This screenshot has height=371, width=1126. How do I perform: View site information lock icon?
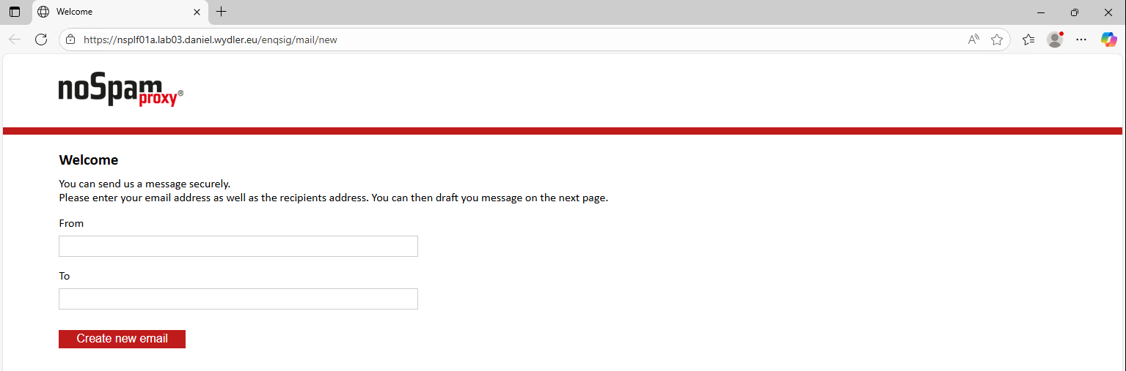tap(70, 40)
